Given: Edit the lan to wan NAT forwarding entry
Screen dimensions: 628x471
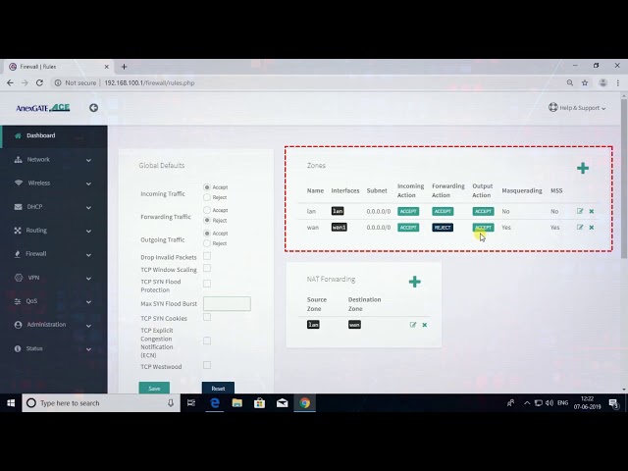Looking at the screenshot, I should click(x=413, y=325).
